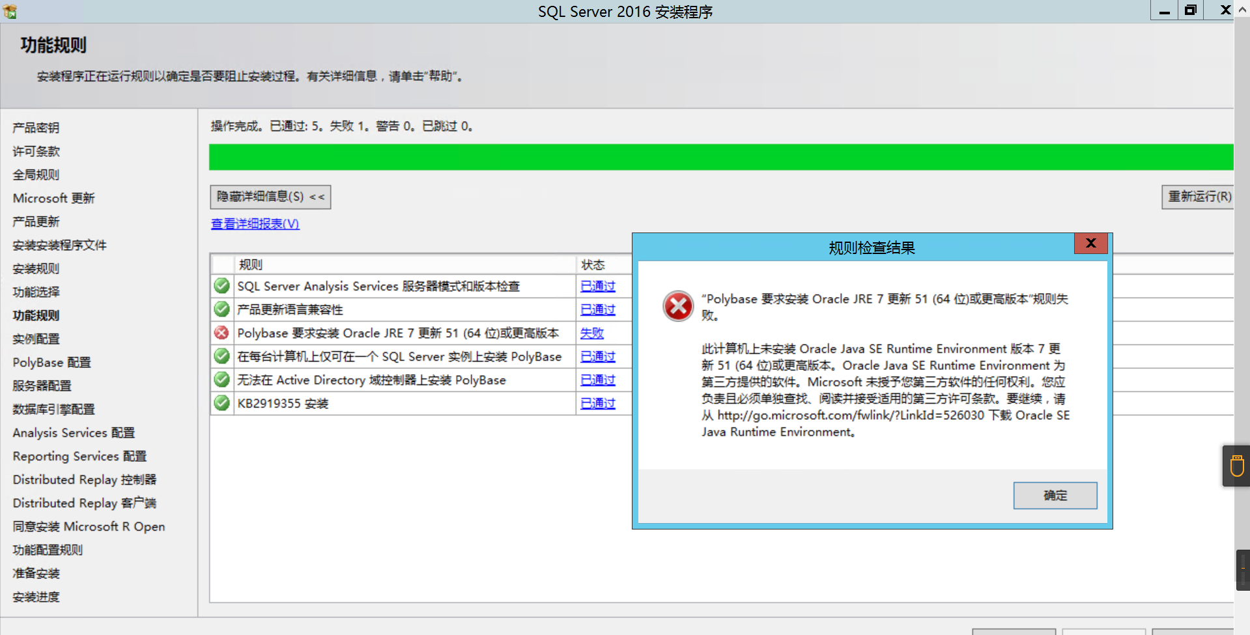Viewport: 1250px width, 635px height.
Task: Select the 安装进度 step in the sidebar
Action: (36, 597)
